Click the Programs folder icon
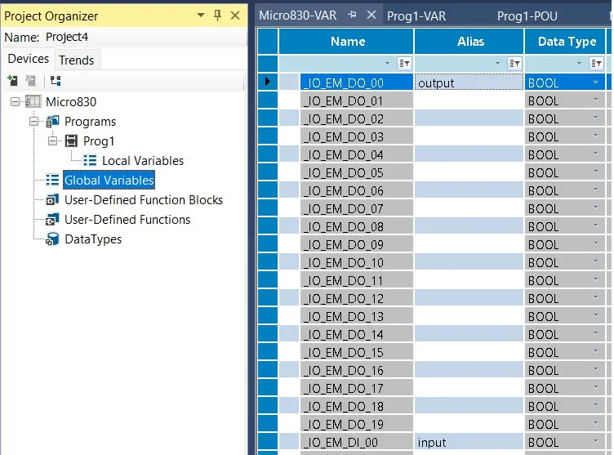The height and width of the screenshot is (455, 614). point(52,122)
